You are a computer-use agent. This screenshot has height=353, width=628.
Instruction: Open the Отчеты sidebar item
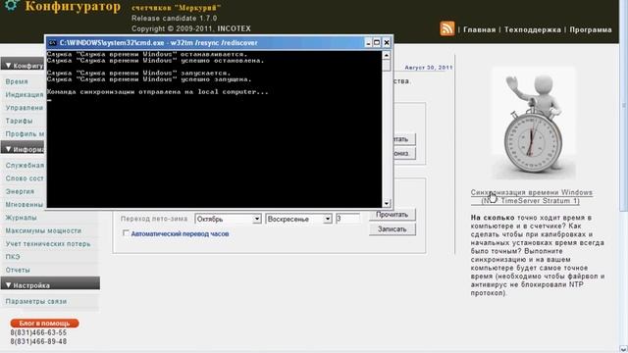[x=18, y=271]
